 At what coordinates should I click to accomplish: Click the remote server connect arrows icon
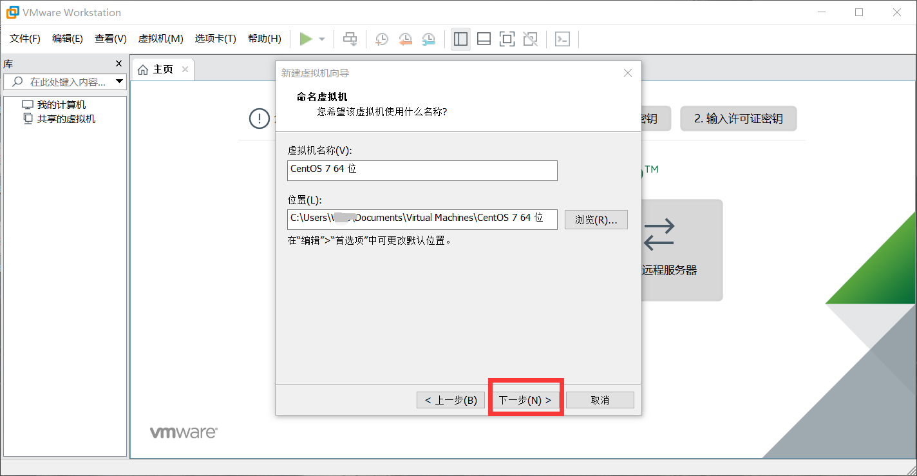tap(659, 234)
